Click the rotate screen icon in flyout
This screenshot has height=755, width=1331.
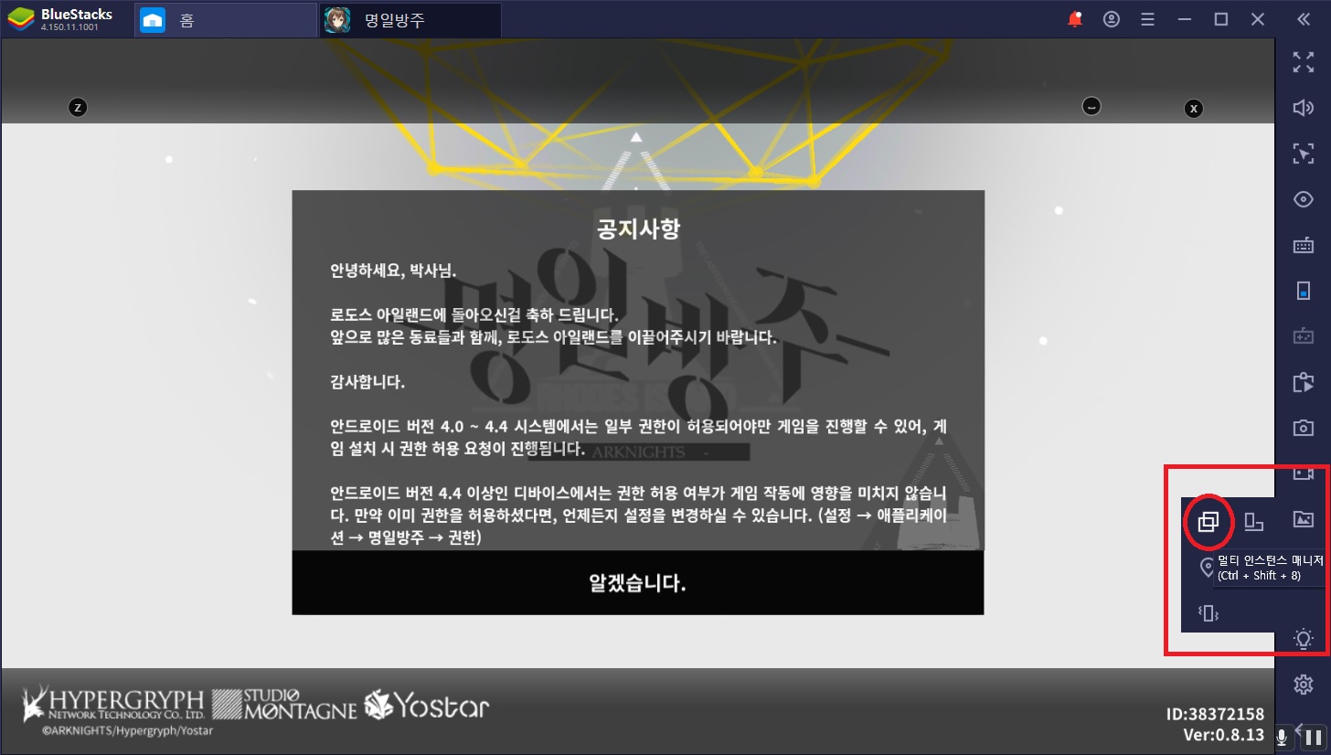pyautogui.click(x=1254, y=522)
